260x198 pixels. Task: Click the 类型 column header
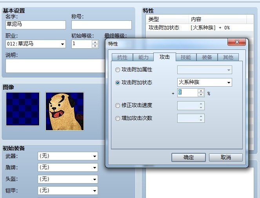[x=167, y=19]
